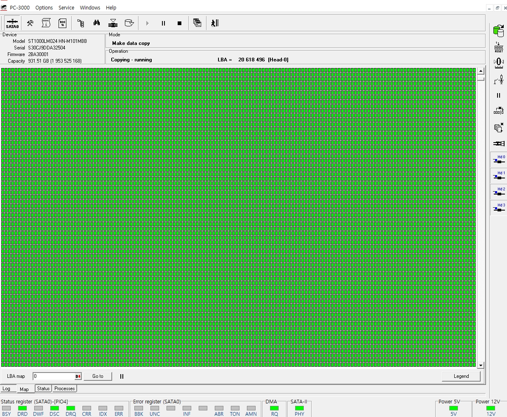Open the Legend button
The width and height of the screenshot is (507, 417).
[461, 376]
